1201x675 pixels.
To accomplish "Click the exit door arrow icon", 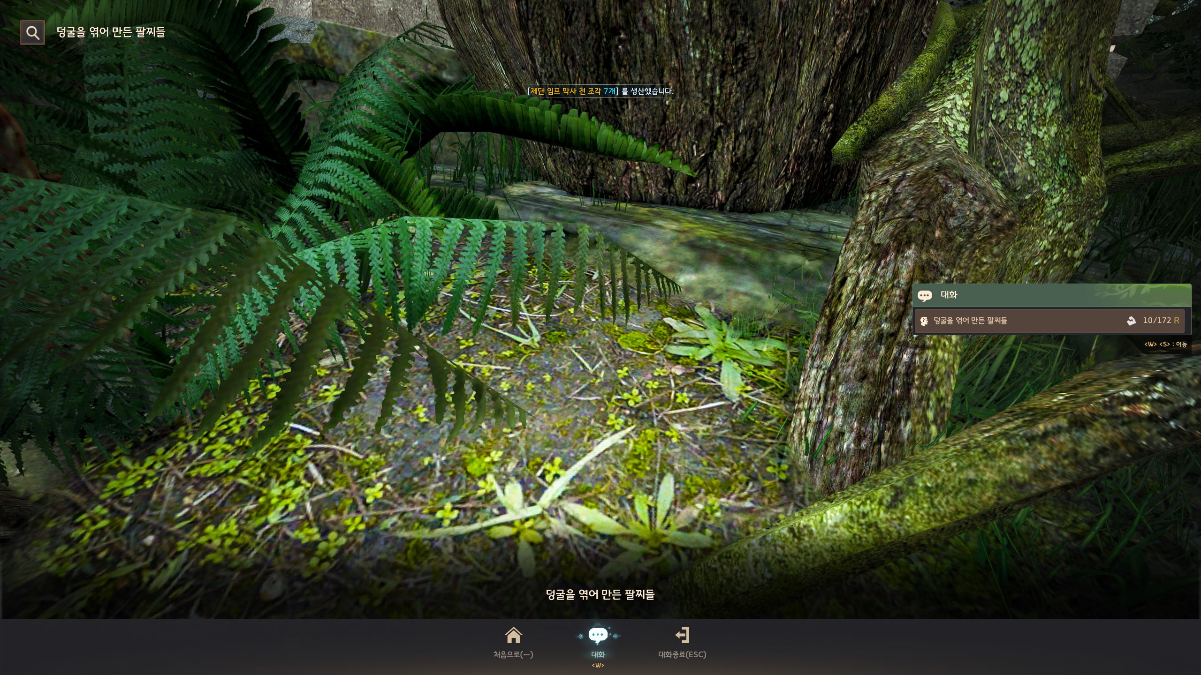I will [x=682, y=636].
